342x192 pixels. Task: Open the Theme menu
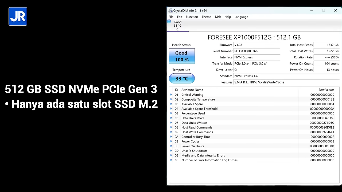click(206, 17)
